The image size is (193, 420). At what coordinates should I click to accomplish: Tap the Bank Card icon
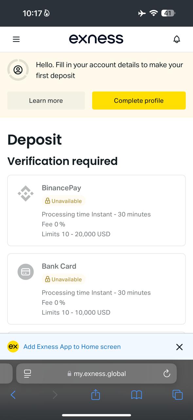point(26,272)
